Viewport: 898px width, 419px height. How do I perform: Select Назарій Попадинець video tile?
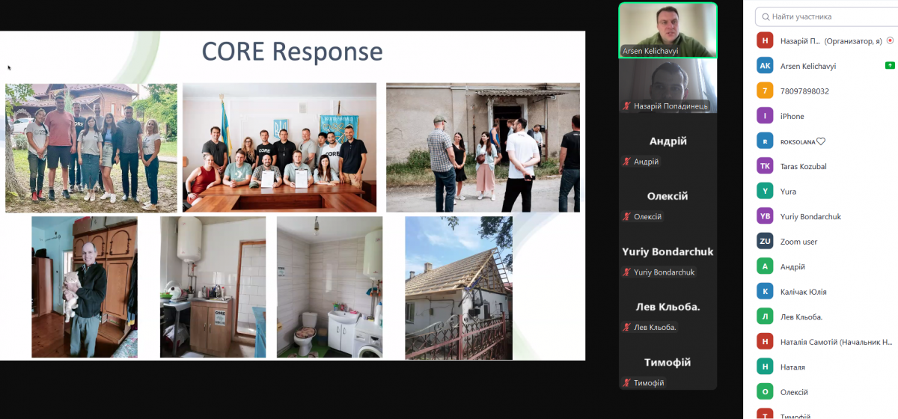tap(668, 85)
